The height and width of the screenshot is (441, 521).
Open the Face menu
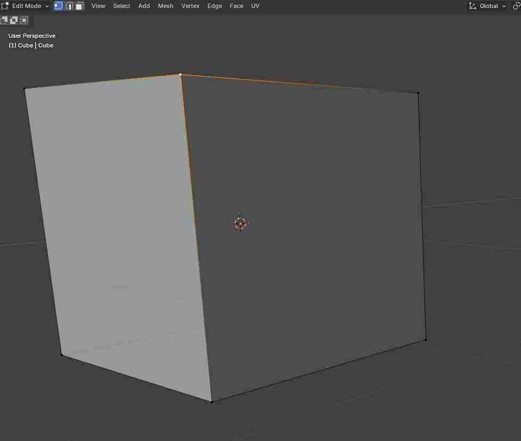click(x=237, y=6)
